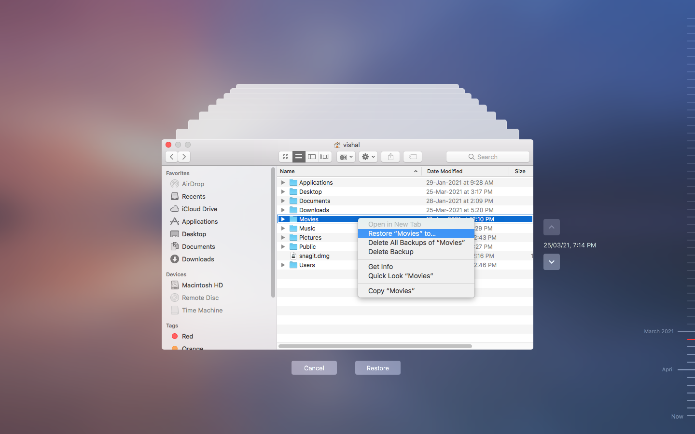Click inside the Search field
Viewport: 695px width, 434px height.
pos(487,156)
